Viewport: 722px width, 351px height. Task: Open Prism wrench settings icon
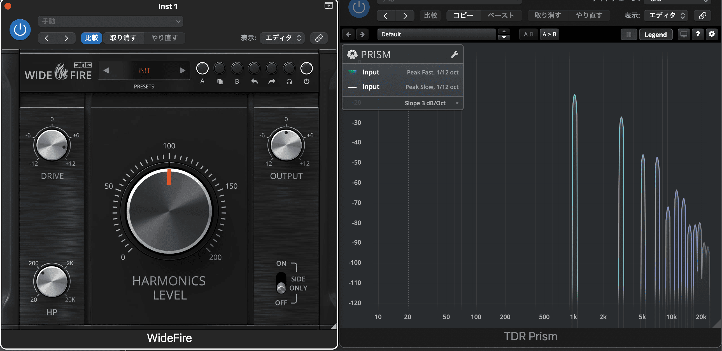tap(454, 54)
